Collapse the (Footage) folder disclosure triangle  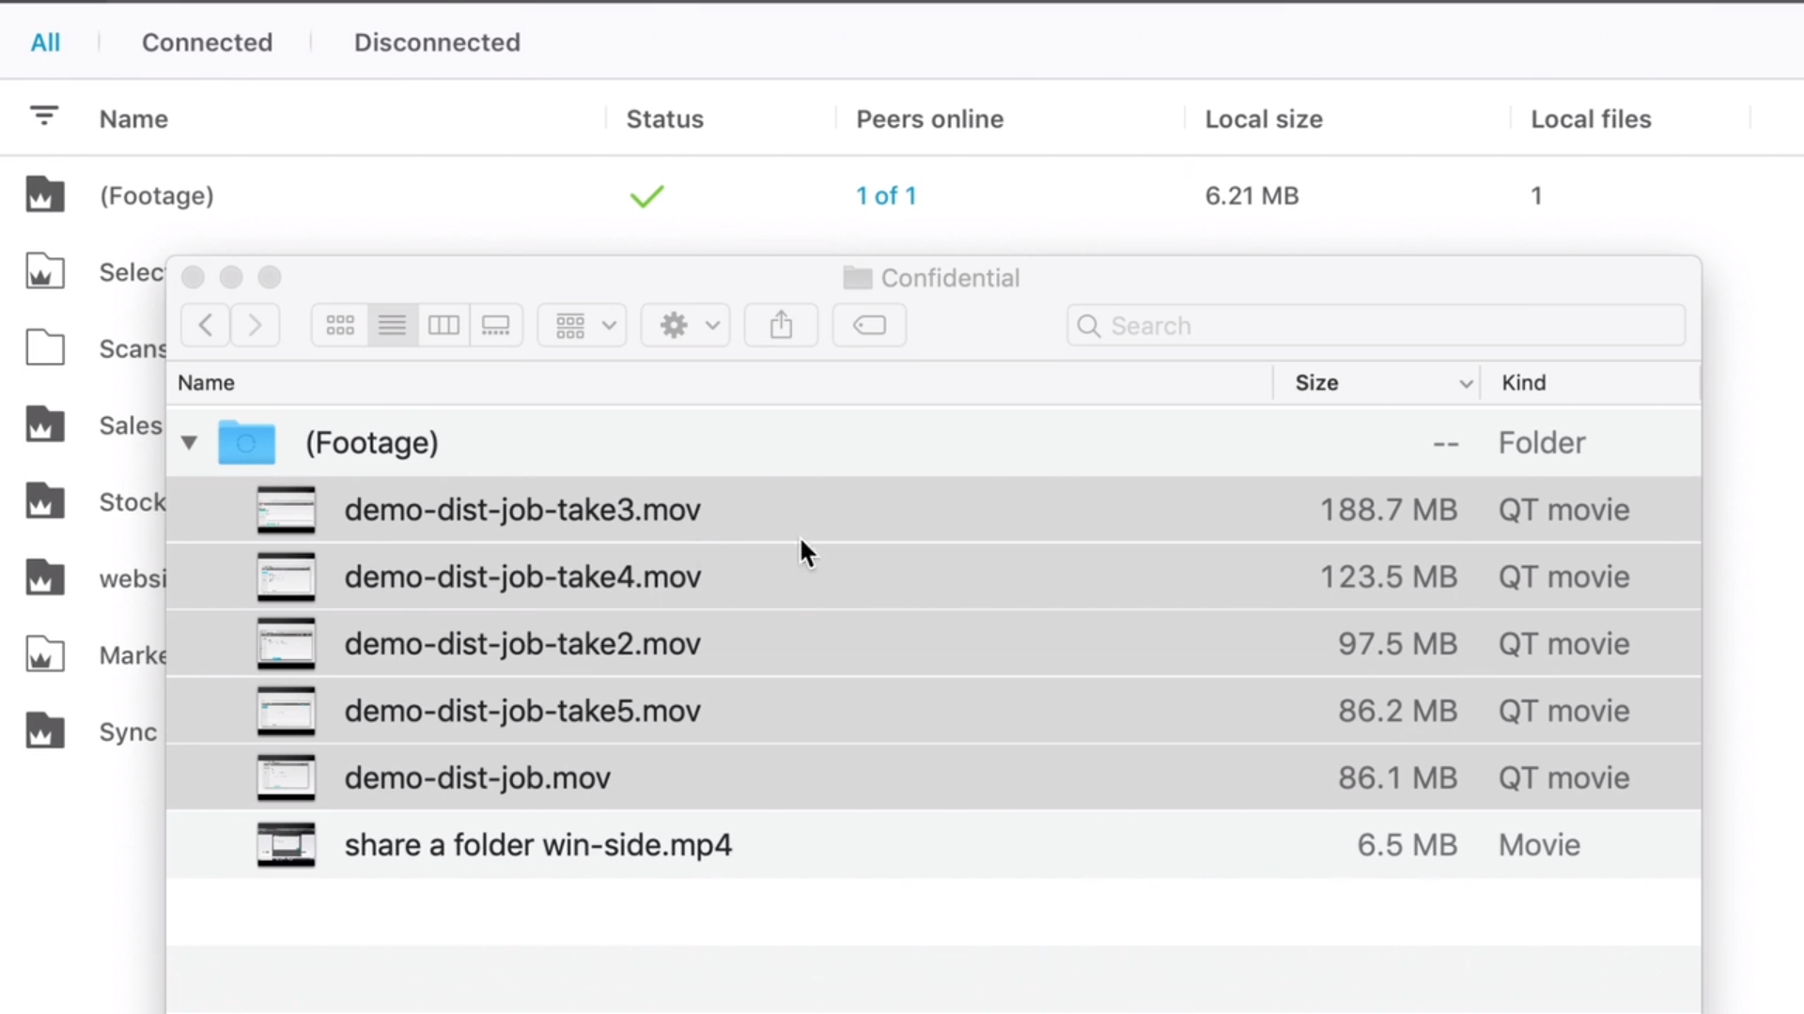pos(189,442)
